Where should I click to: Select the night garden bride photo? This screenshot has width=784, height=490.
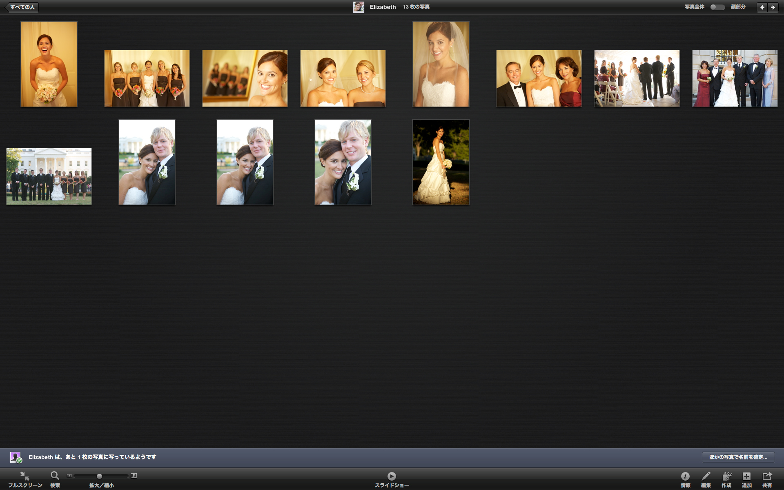click(x=441, y=162)
